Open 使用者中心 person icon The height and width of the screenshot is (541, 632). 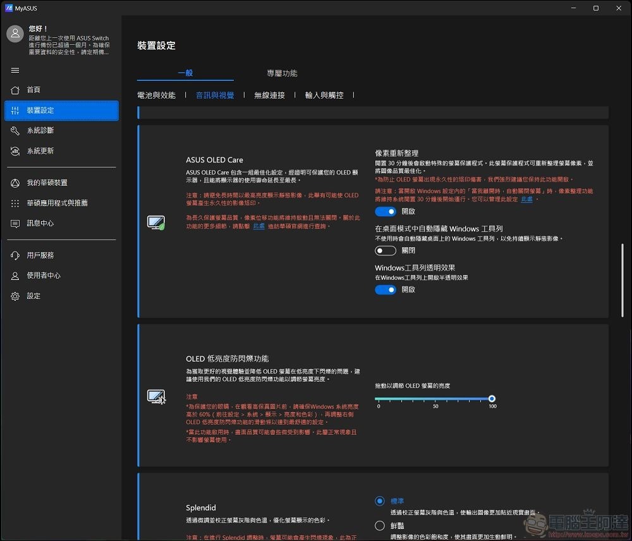(15, 276)
